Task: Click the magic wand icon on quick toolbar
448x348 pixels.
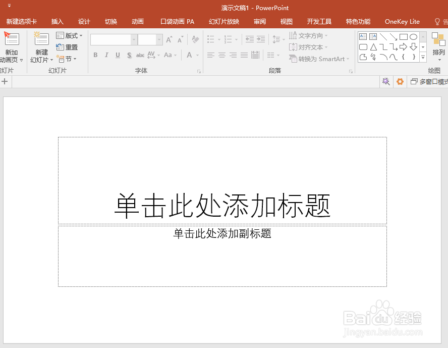Action: point(386,81)
